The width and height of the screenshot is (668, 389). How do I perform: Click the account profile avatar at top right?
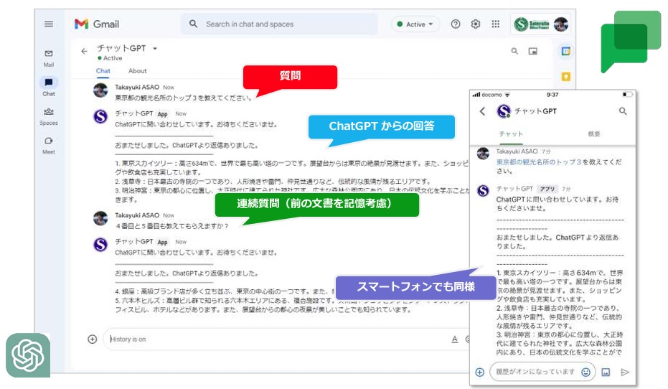tap(560, 24)
